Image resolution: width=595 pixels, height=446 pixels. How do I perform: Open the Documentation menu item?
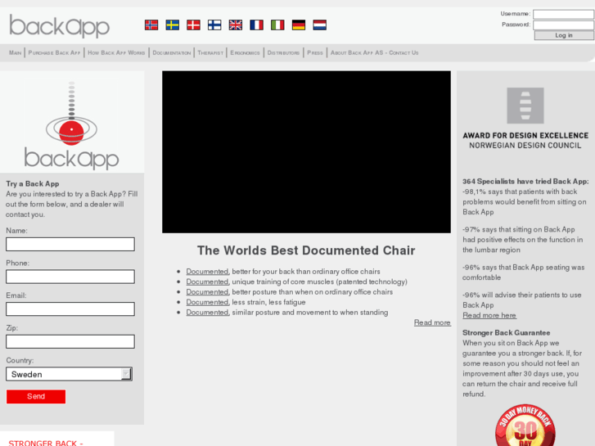172,52
